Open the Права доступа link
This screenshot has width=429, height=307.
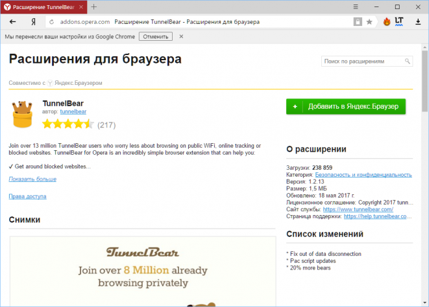click(x=27, y=196)
